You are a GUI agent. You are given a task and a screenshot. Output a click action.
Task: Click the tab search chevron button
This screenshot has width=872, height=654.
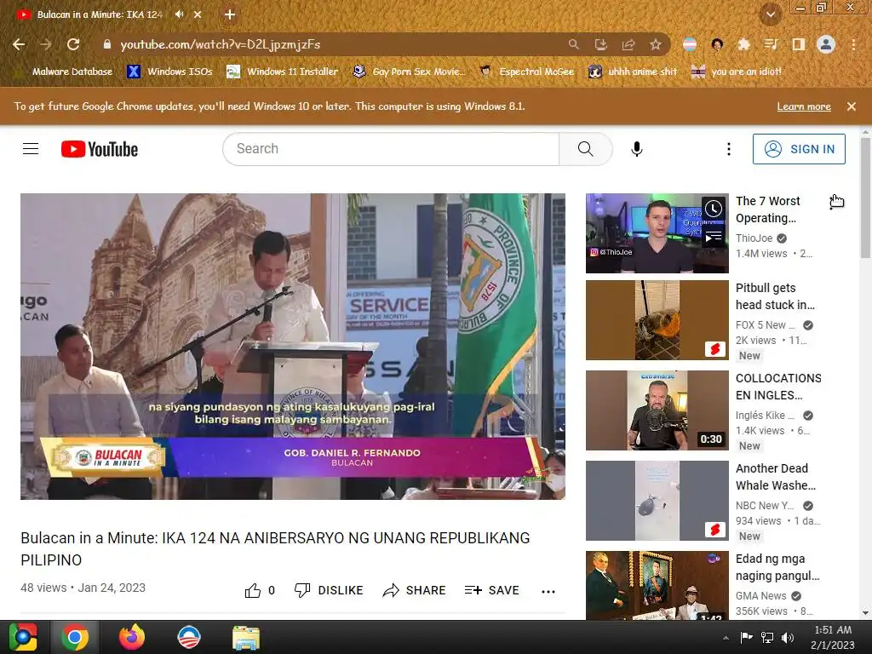(771, 14)
